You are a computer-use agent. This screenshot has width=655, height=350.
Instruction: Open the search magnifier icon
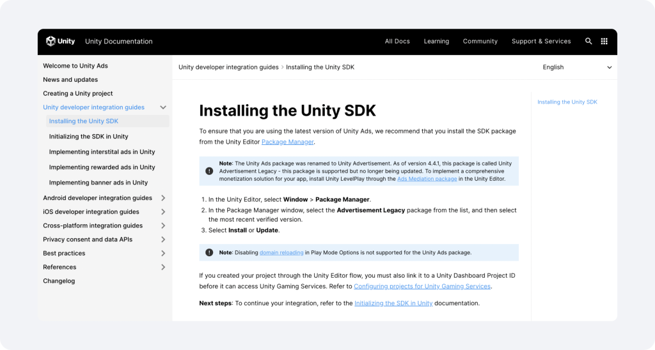pyautogui.click(x=588, y=41)
